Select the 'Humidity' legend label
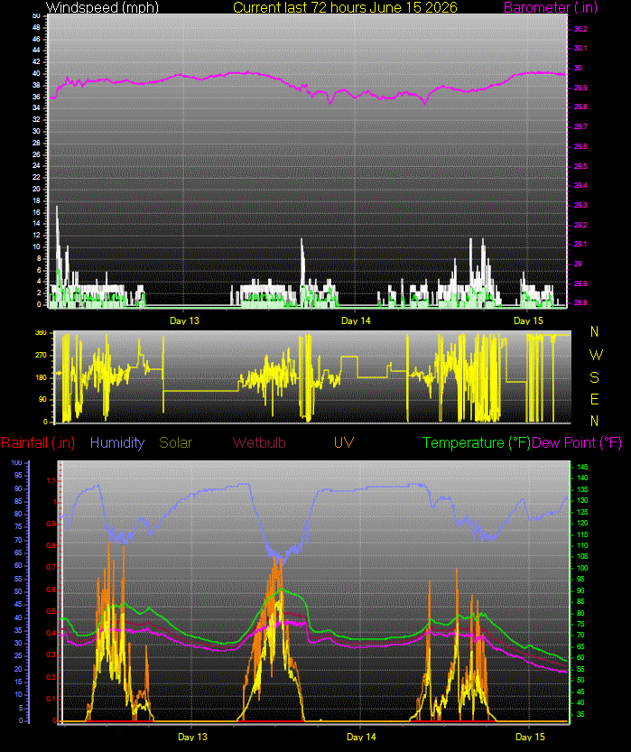This screenshot has width=631, height=752. click(x=117, y=442)
